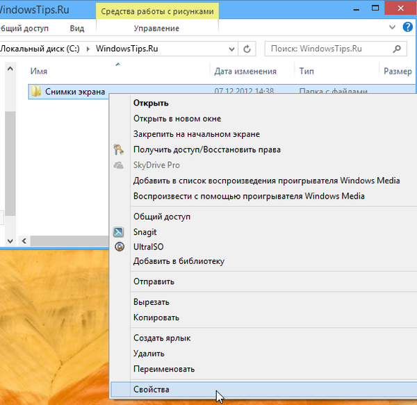Choose Свойства from the context menu
The height and width of the screenshot is (405, 417).
152,390
